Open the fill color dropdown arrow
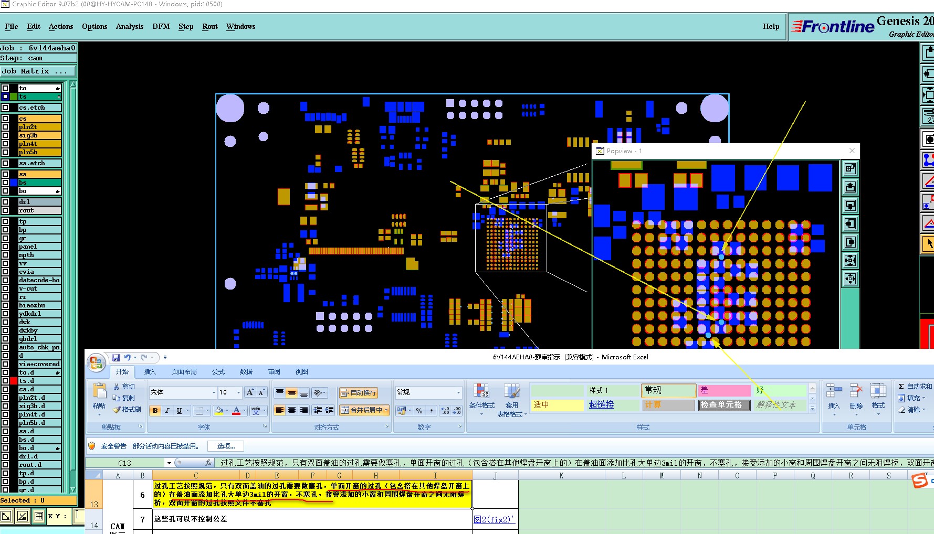934x534 pixels. (227, 411)
